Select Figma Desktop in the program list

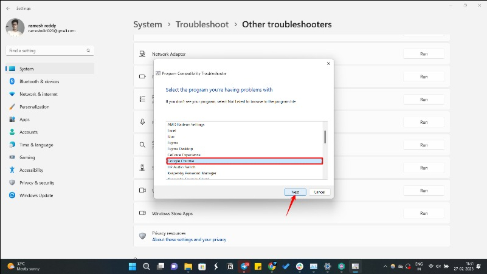[x=180, y=149]
